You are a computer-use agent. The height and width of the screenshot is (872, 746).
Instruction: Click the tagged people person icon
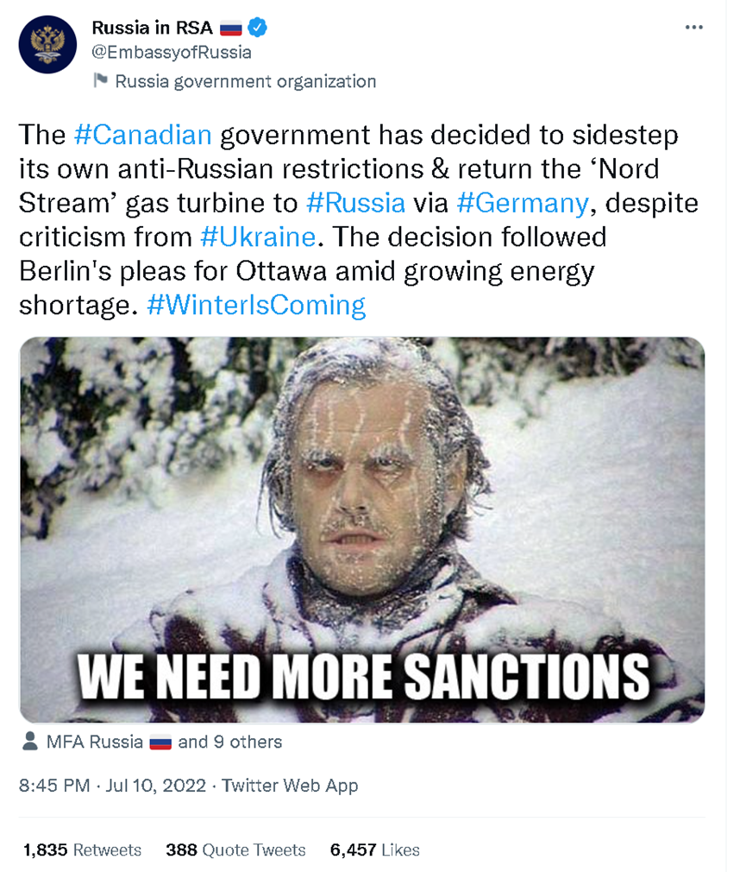pos(29,742)
